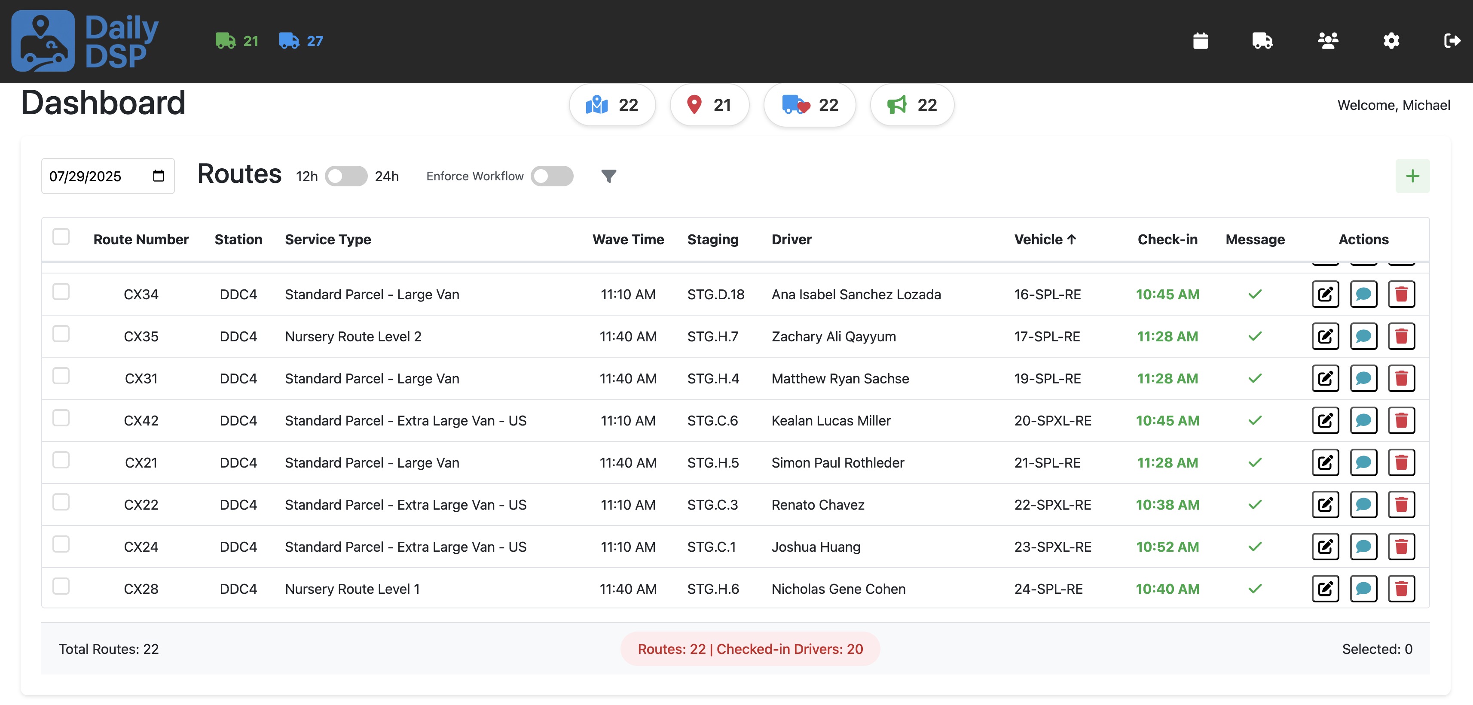This screenshot has height=705, width=1473.
Task: Enable the Enforce Workflow toggle
Action: (x=552, y=176)
